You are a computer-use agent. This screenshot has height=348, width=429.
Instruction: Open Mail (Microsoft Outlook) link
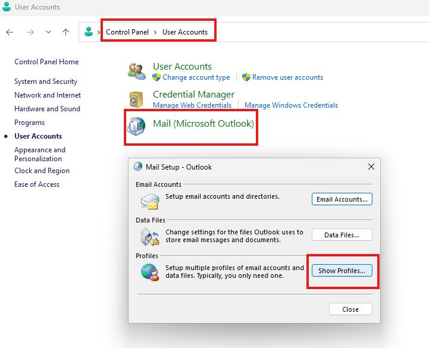(x=203, y=124)
